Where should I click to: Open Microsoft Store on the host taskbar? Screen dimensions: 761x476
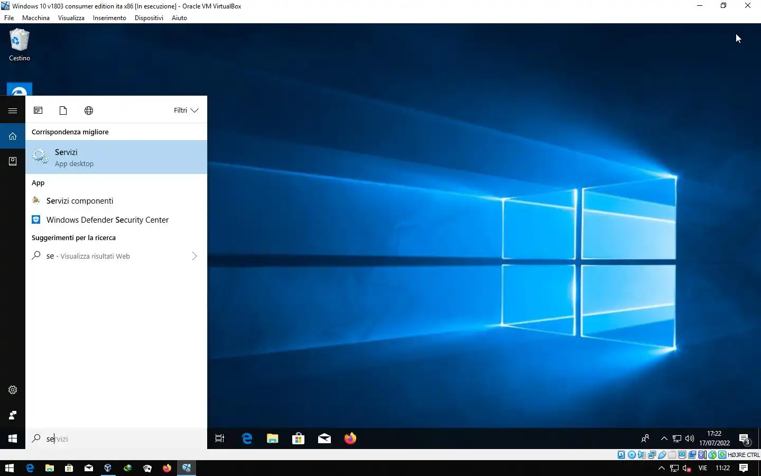point(69,468)
